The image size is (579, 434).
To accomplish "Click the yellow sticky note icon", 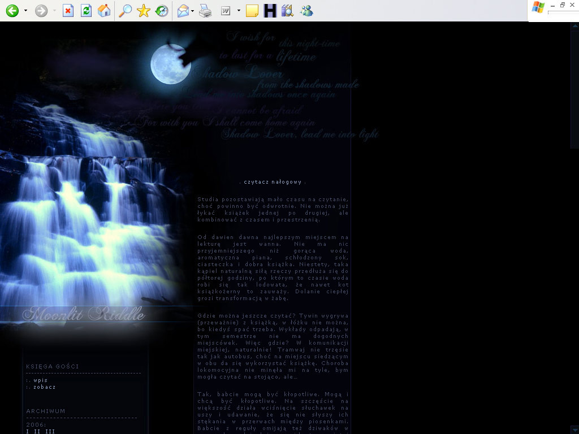I will (x=252, y=11).
